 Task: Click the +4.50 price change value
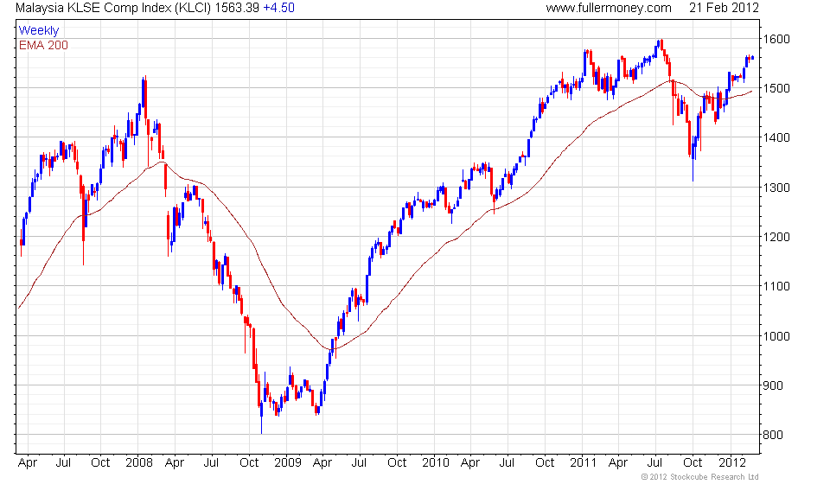click(x=279, y=8)
